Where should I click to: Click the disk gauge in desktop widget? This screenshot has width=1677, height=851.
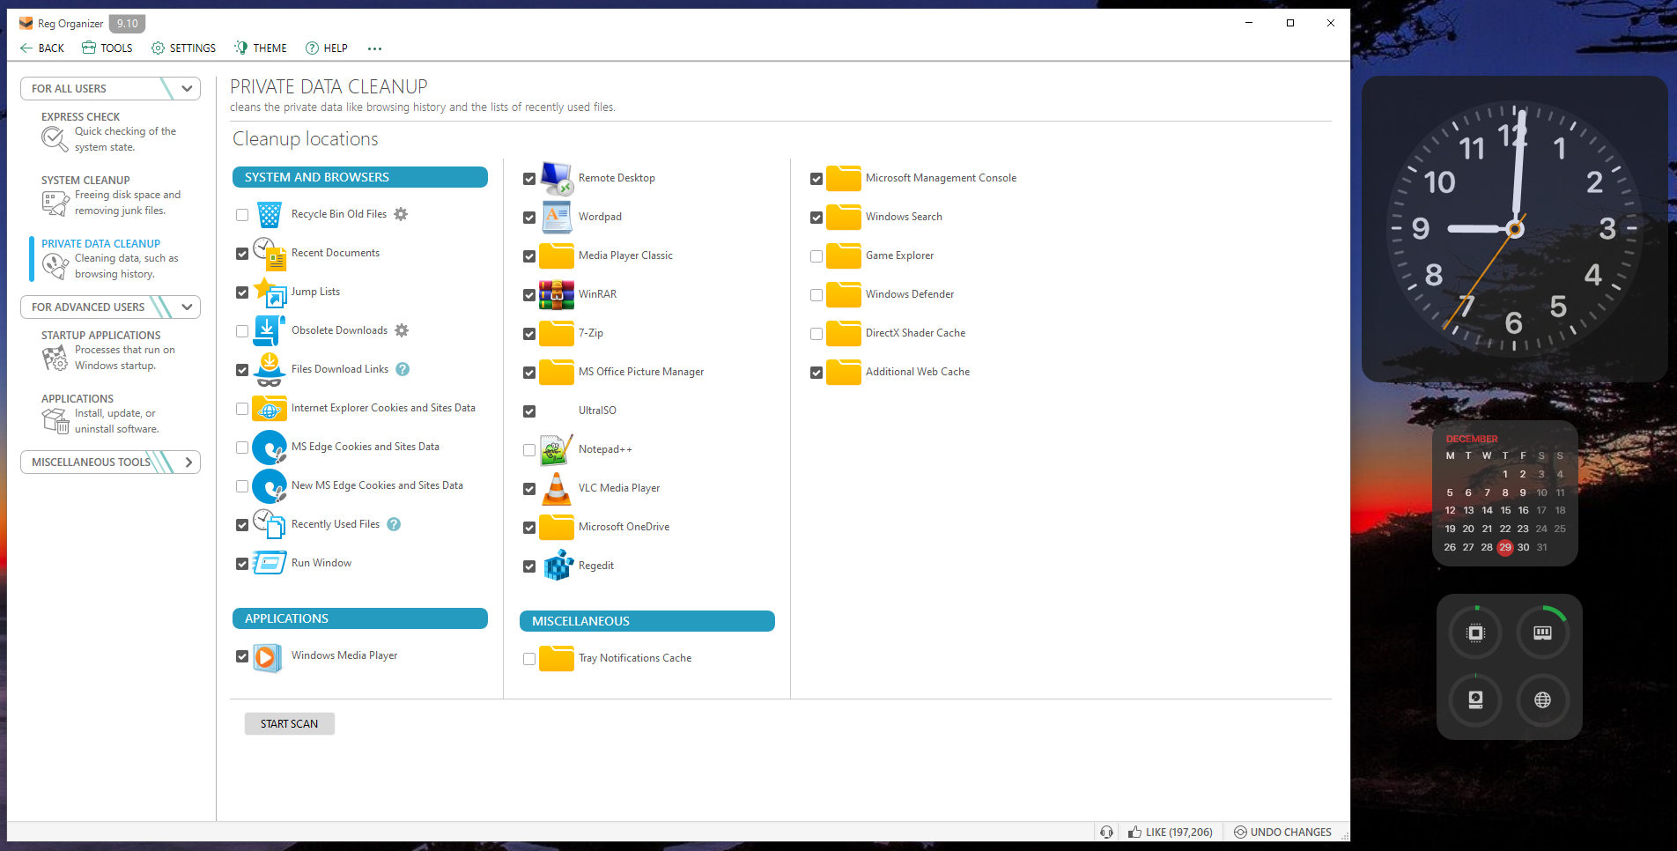1476,699
